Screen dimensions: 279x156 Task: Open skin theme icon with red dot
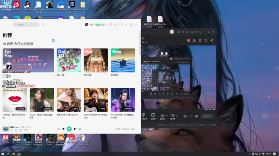point(111,24)
